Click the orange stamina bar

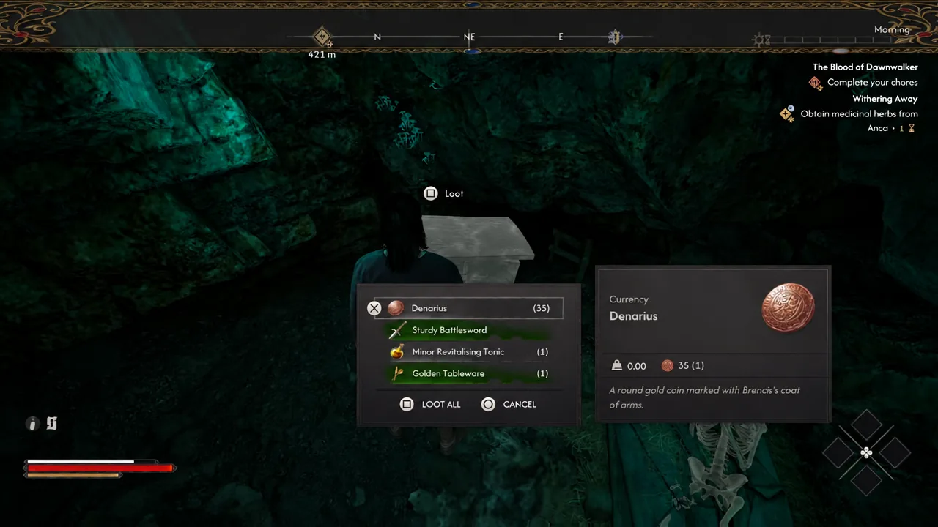point(73,475)
